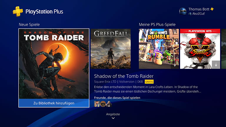Open the first friend avatar in friends list
226x127 pixels.
(97, 104)
